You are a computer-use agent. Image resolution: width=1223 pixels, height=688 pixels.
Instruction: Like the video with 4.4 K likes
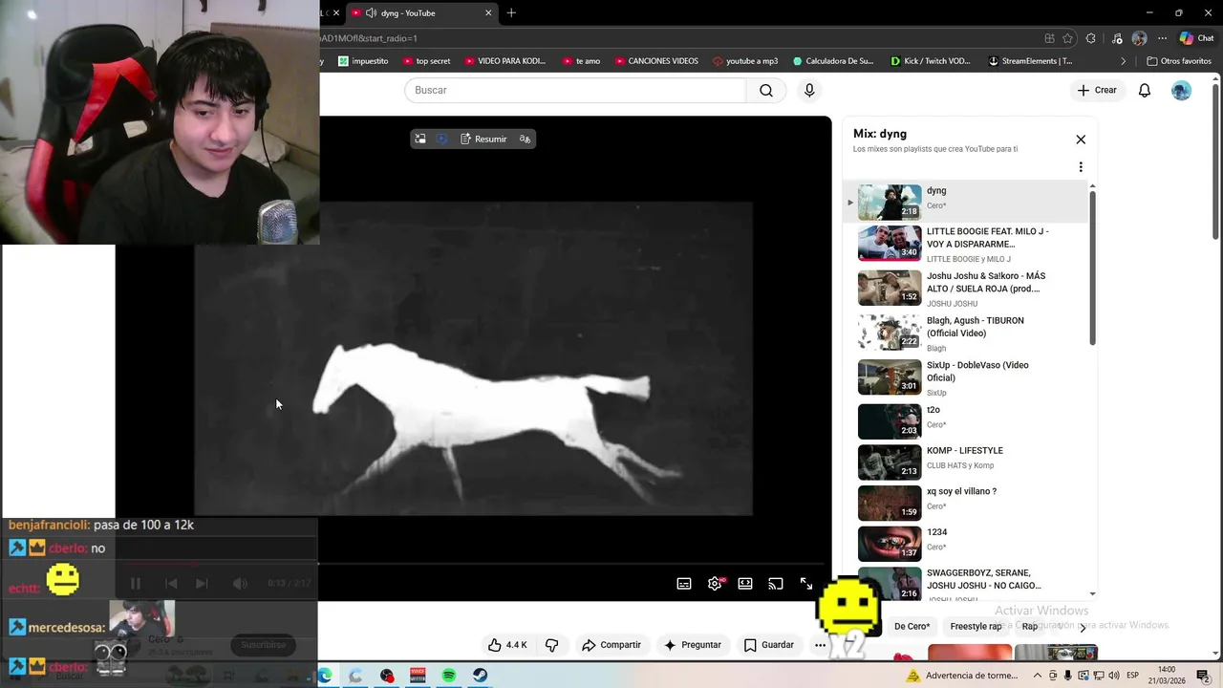[507, 645]
